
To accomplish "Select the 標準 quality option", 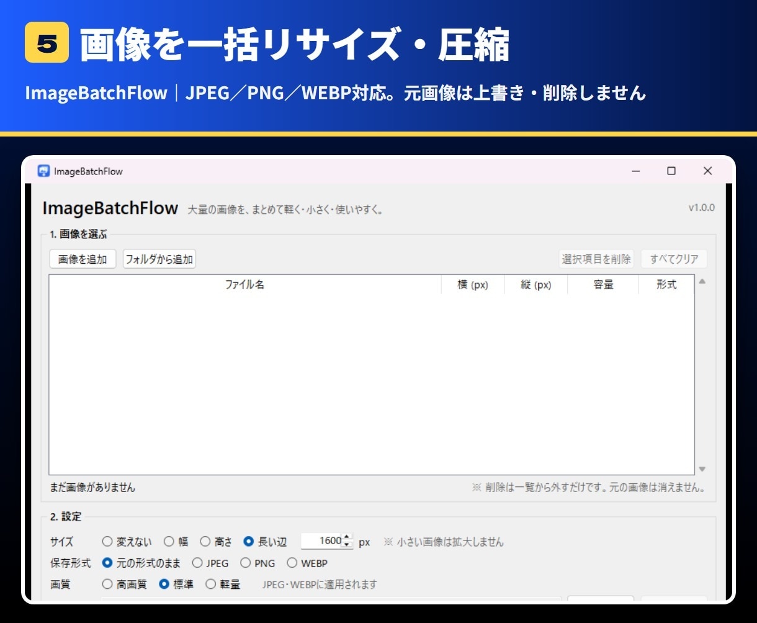I will (177, 585).
